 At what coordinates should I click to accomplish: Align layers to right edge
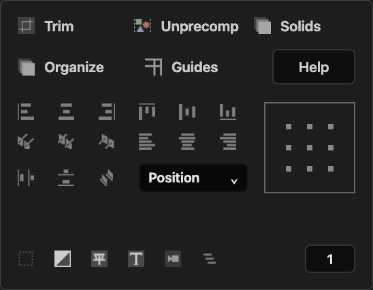pyautogui.click(x=107, y=112)
